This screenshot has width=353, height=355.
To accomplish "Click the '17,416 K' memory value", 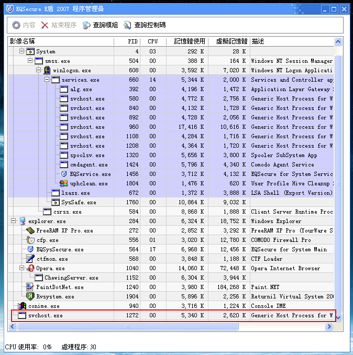I will coord(191,127).
